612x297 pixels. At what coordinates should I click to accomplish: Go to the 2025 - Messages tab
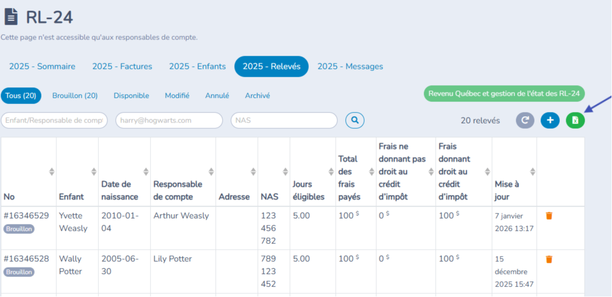click(x=350, y=66)
